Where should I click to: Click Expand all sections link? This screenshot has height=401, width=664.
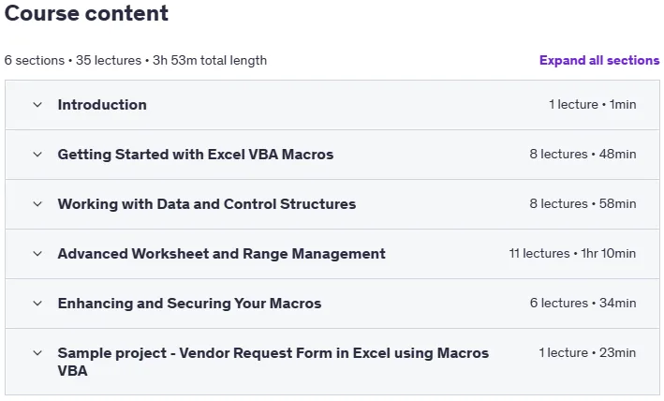[x=599, y=60]
